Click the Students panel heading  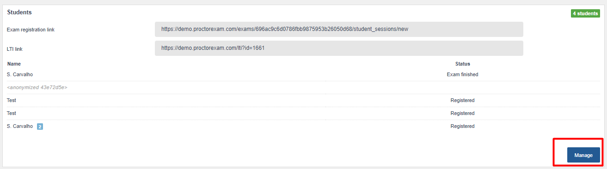click(19, 12)
